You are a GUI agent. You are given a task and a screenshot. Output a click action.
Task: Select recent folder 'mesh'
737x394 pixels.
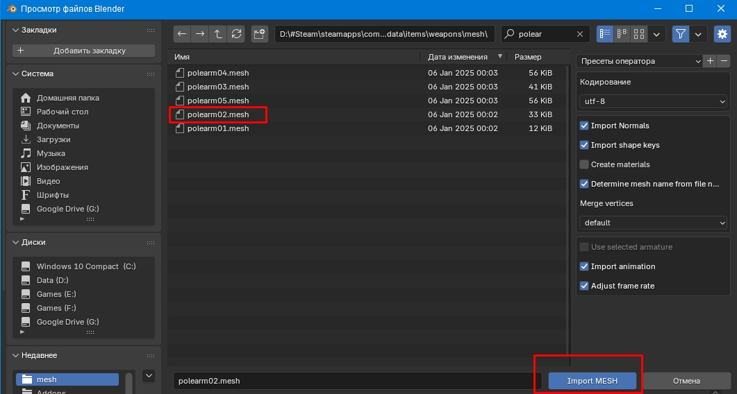click(x=67, y=379)
